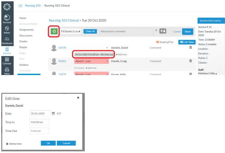This screenshot has height=153, width=225.
Task: Click Delete time in dialog
Action: click(x=14, y=144)
